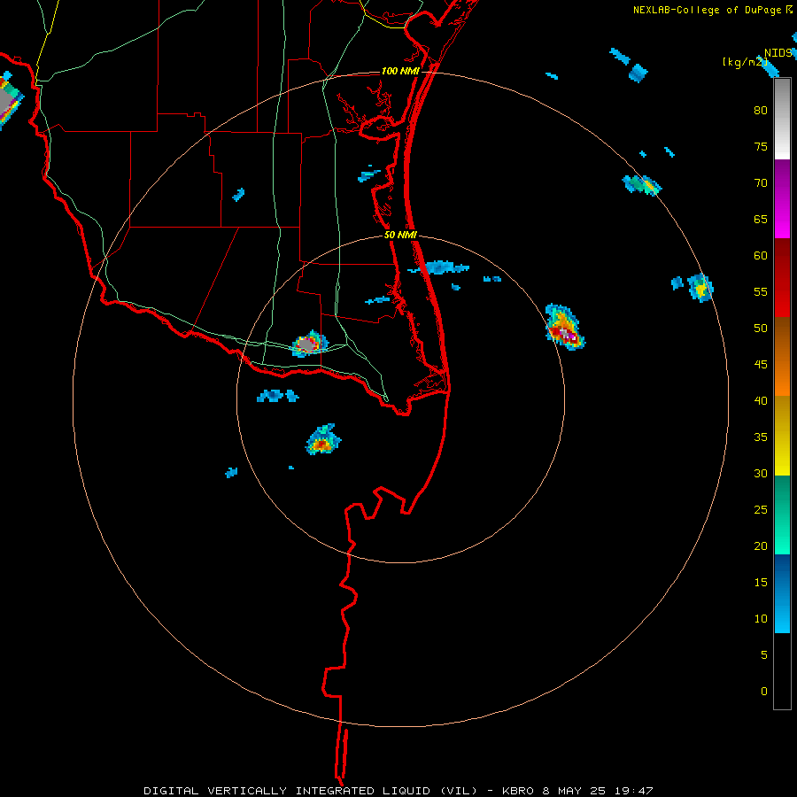Screen dimensions: 797x797
Task: Select the 100 NMI range ring label
Action: (400, 71)
